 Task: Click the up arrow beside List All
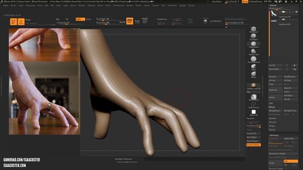coord(287,65)
